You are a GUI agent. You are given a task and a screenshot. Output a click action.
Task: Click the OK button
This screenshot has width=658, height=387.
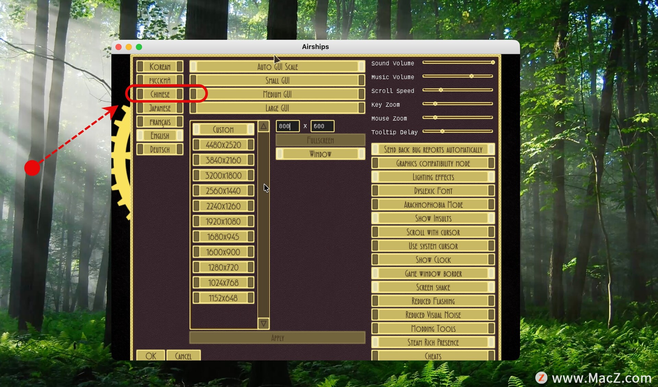point(150,356)
